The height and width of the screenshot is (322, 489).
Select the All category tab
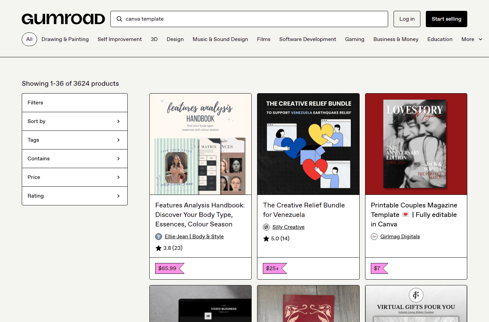coord(30,39)
